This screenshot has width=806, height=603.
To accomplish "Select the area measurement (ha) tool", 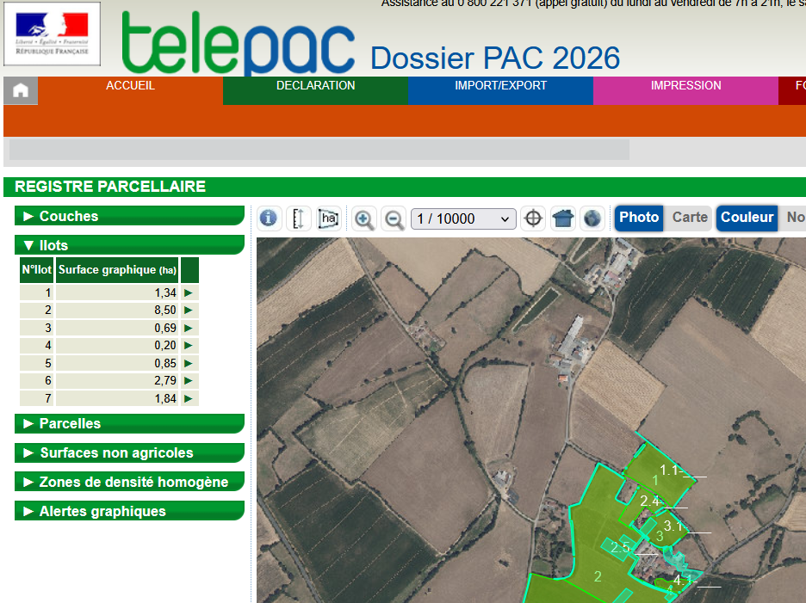I will (x=328, y=218).
